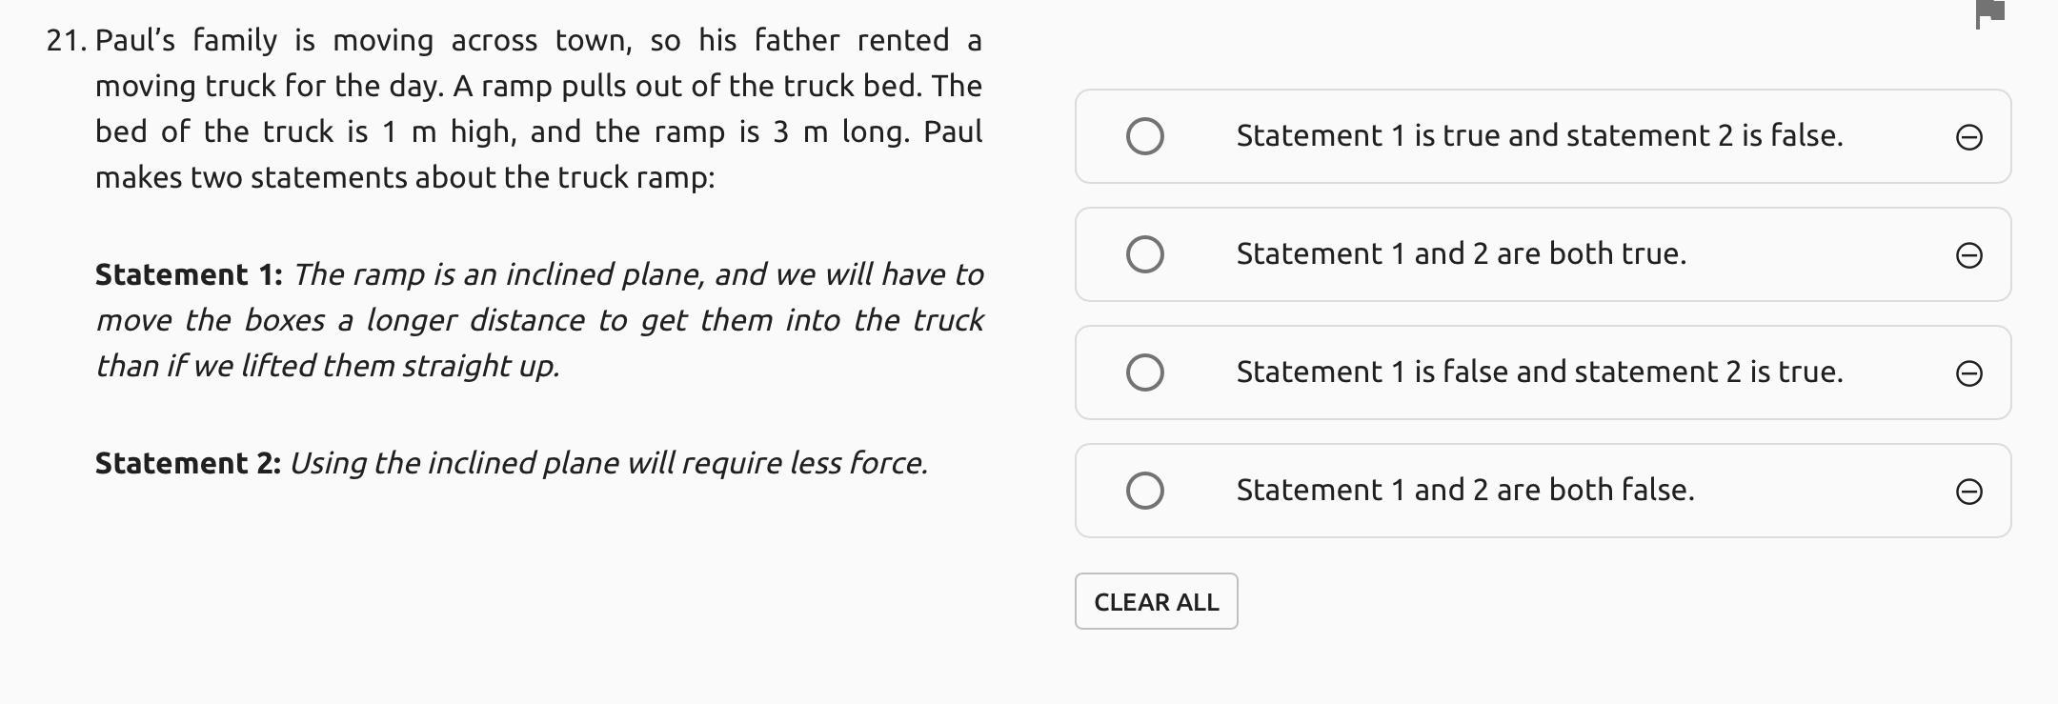Mark radio 'Statement 1 is false and statement 2 is true'
Viewport: 2058px width, 704px height.
(1144, 372)
